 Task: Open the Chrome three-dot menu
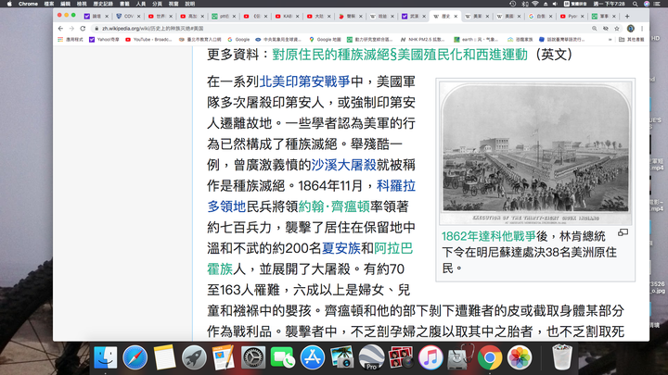pos(642,29)
